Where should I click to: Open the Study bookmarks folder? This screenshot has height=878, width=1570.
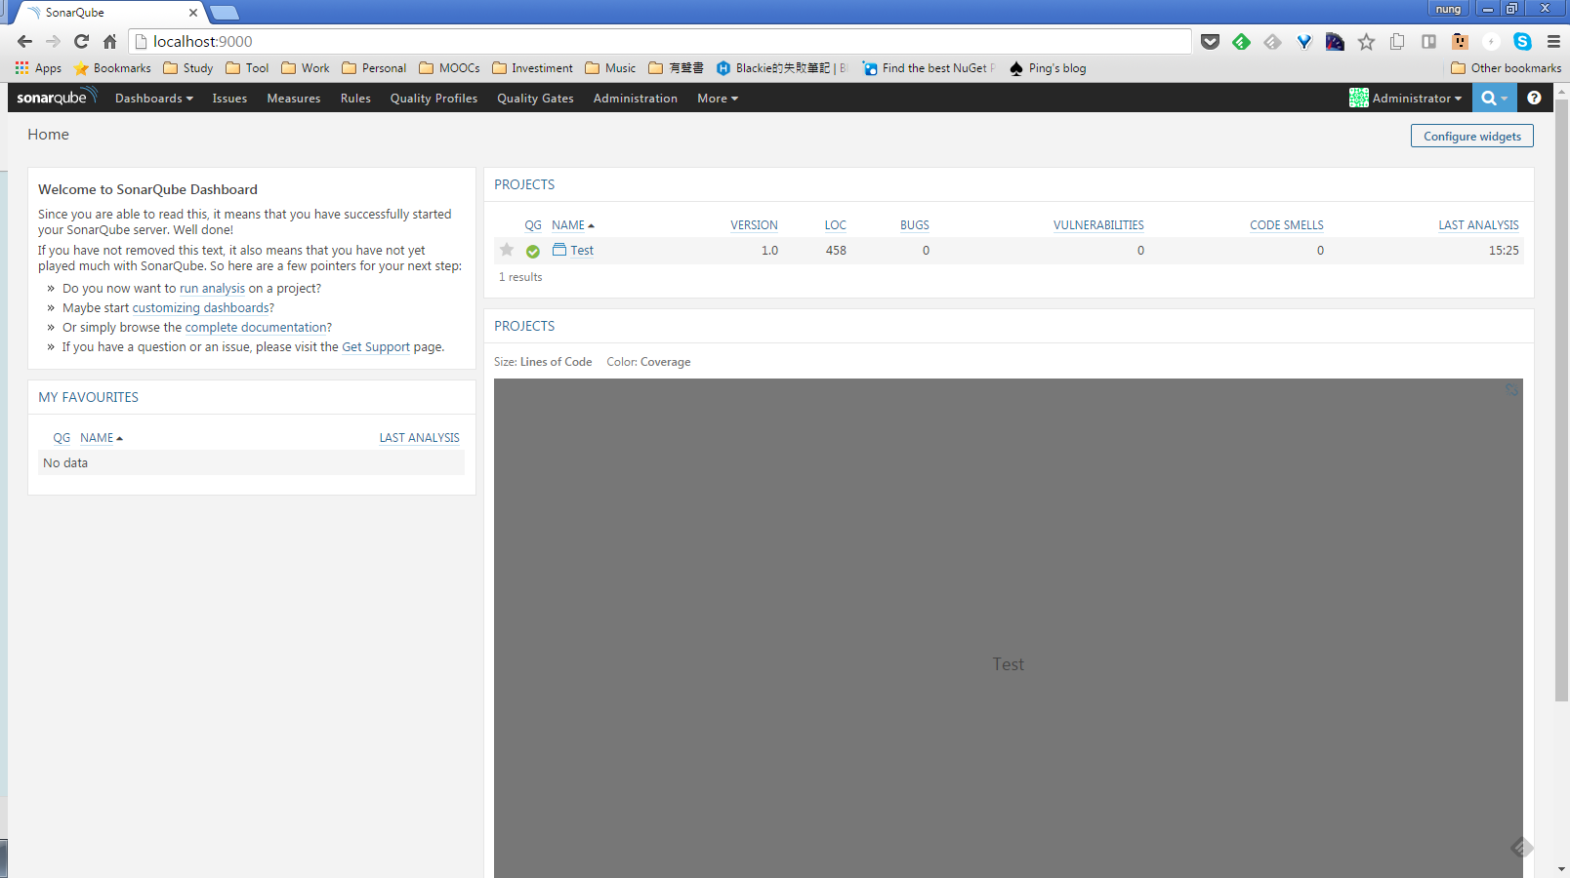[187, 68]
